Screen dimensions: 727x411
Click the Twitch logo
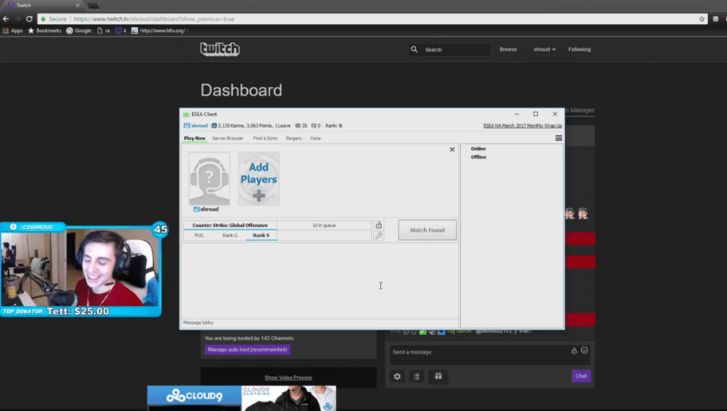220,49
